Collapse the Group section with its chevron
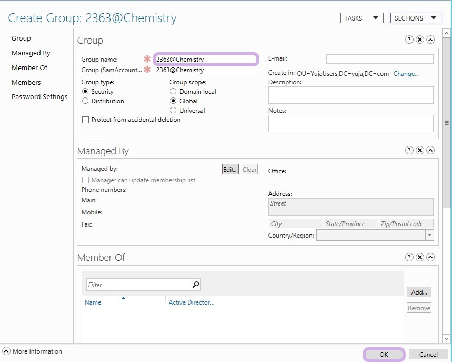452x362 pixels. tap(430, 40)
